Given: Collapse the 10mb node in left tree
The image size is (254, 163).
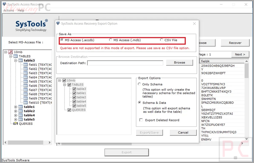Looking at the screenshot, I should [x=6, y=52].
